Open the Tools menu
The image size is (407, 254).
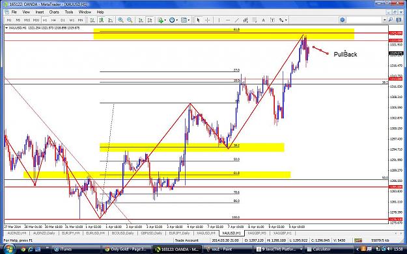(69, 12)
